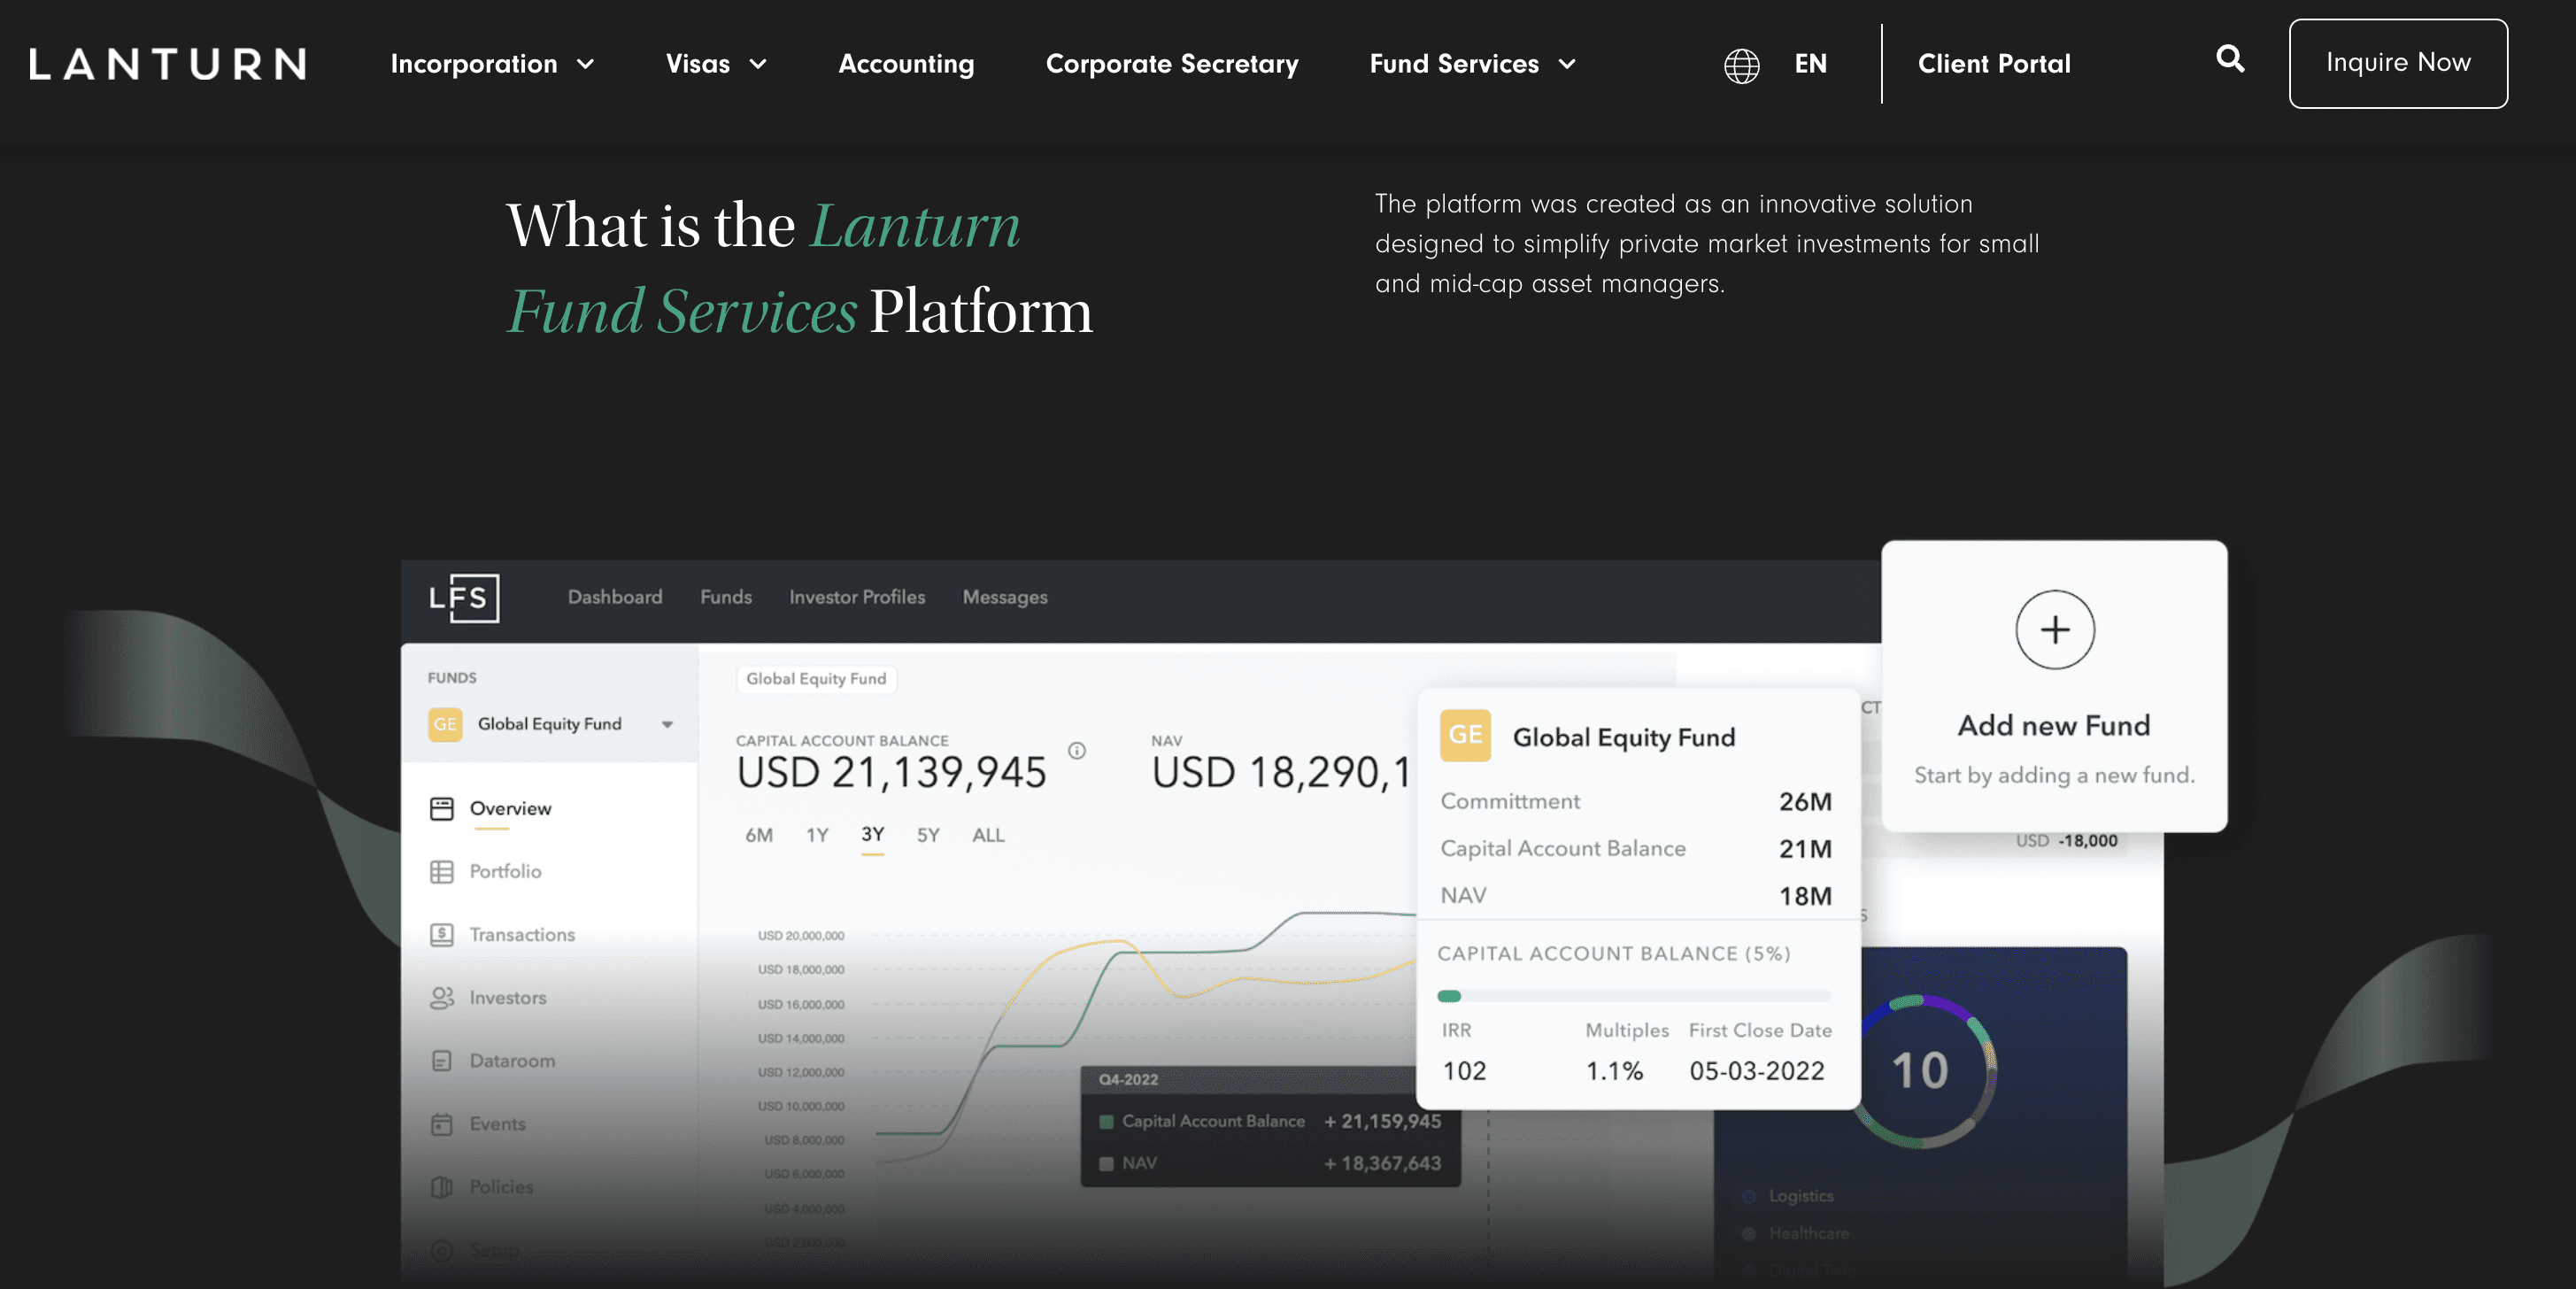This screenshot has height=1289, width=2576.
Task: Click the search icon in the navbar
Action: point(2231,61)
